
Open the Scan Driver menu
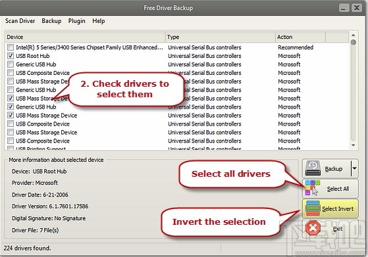pos(20,21)
